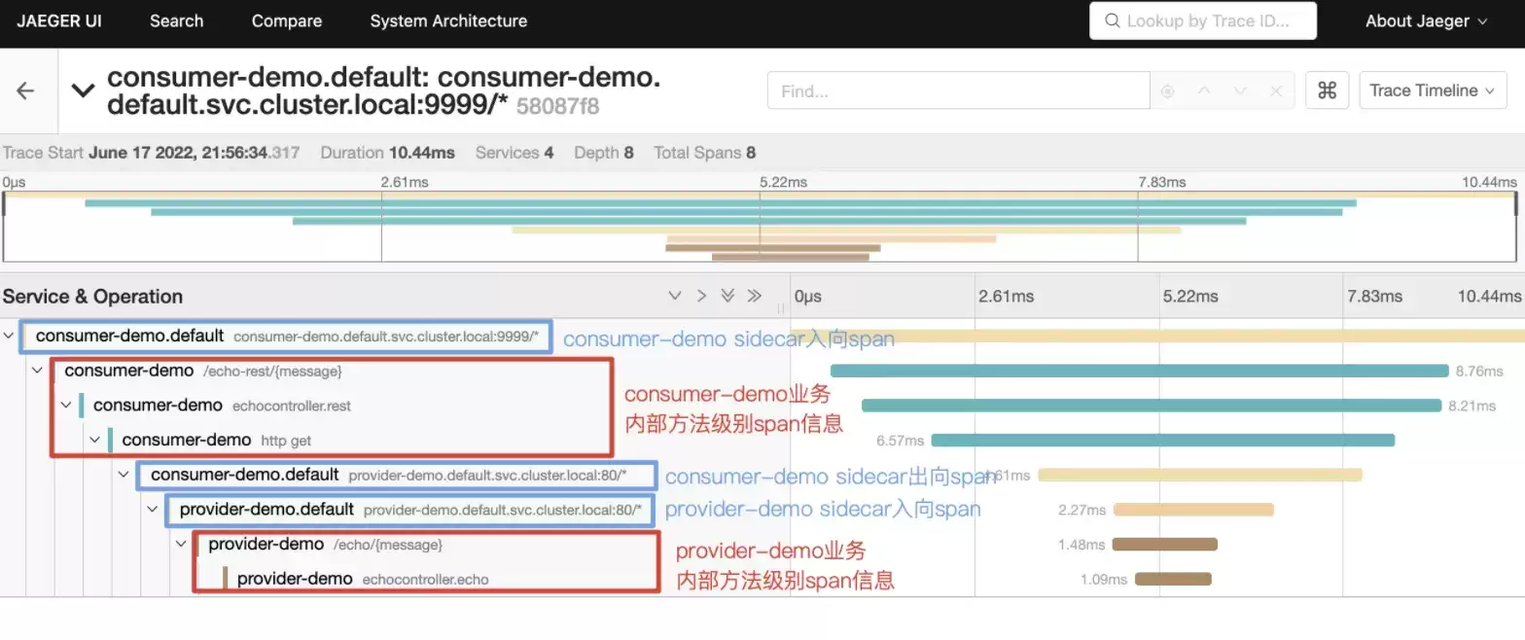This screenshot has height=640, width=1525.
Task: Collapse the consumer-demo.default root span chevron
Action: (9, 336)
